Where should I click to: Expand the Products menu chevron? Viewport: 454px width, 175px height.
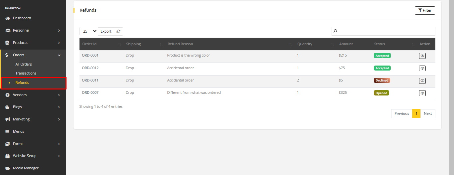click(59, 43)
